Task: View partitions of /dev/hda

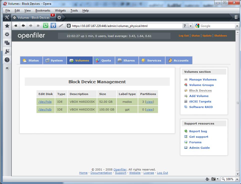Action: (x=149, y=102)
